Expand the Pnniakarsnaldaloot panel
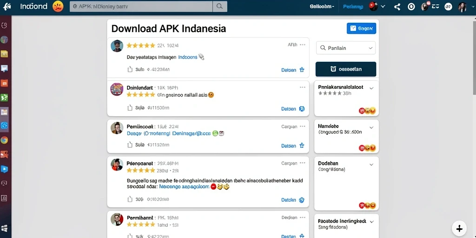Viewport: 476px width, 238px height. (371, 88)
